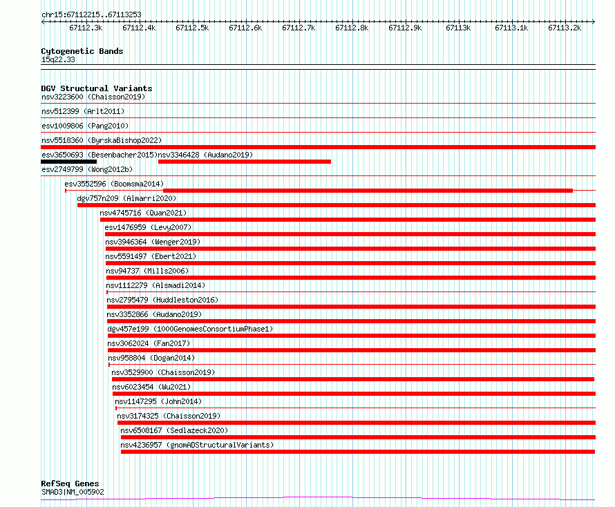
Task: Select the Cytogenetic Bands track title
Action: pyautogui.click(x=82, y=51)
